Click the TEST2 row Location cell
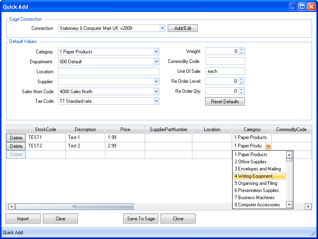Screen dimensions: 318x239 click(212, 146)
